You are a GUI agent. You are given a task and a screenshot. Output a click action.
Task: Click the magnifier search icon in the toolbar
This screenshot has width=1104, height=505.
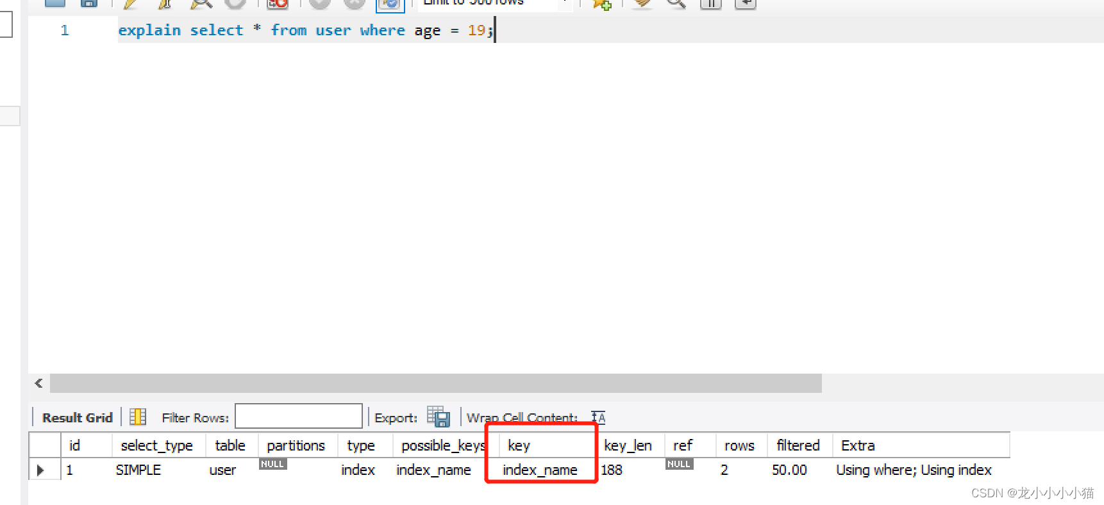(676, 3)
